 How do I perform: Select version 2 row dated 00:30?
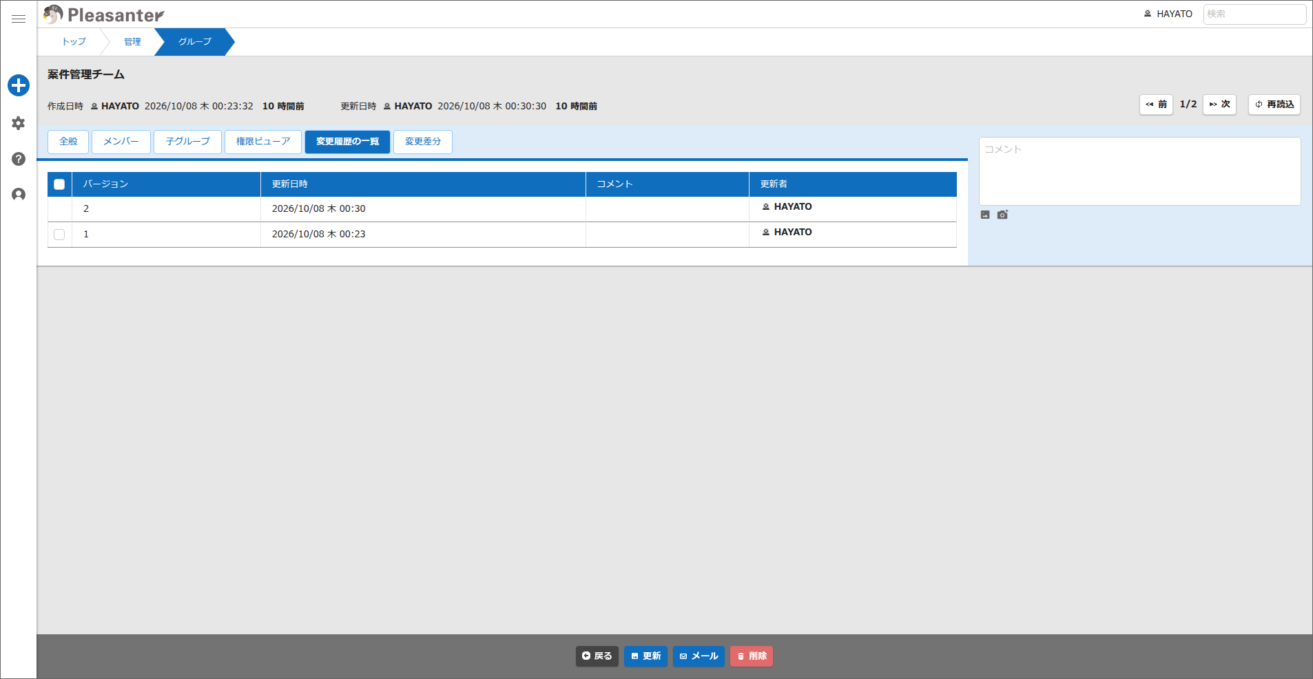point(502,209)
